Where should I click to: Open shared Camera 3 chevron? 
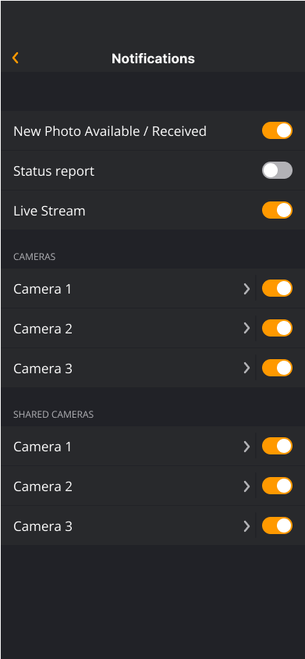tap(247, 526)
